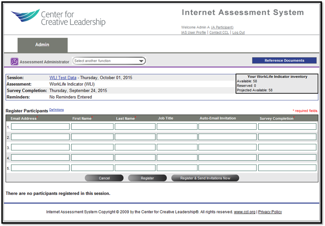Focus Survey Completion field in row 3
Image resolution: width=325 pixels, height=226 pixels.
[x=287, y=147]
